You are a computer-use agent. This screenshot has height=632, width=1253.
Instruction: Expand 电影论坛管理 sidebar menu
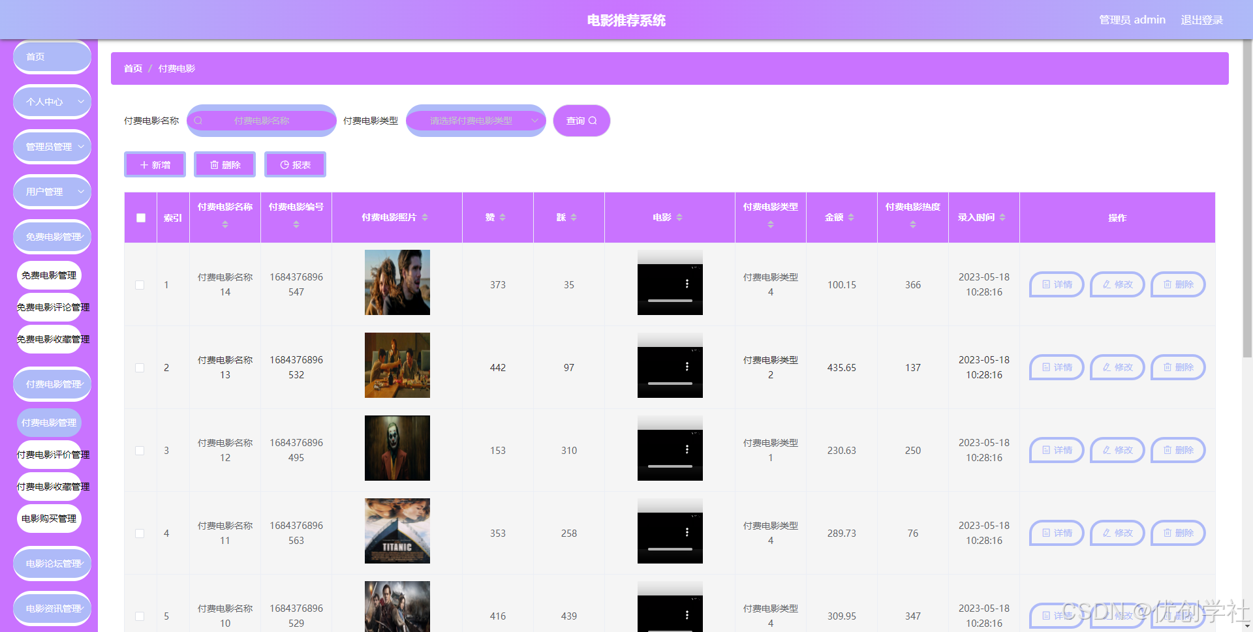52,564
